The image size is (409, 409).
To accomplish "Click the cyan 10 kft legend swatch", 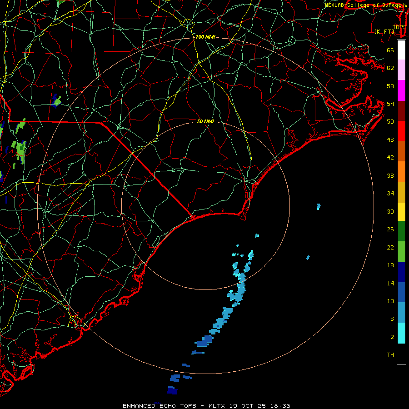I will (x=401, y=333).
